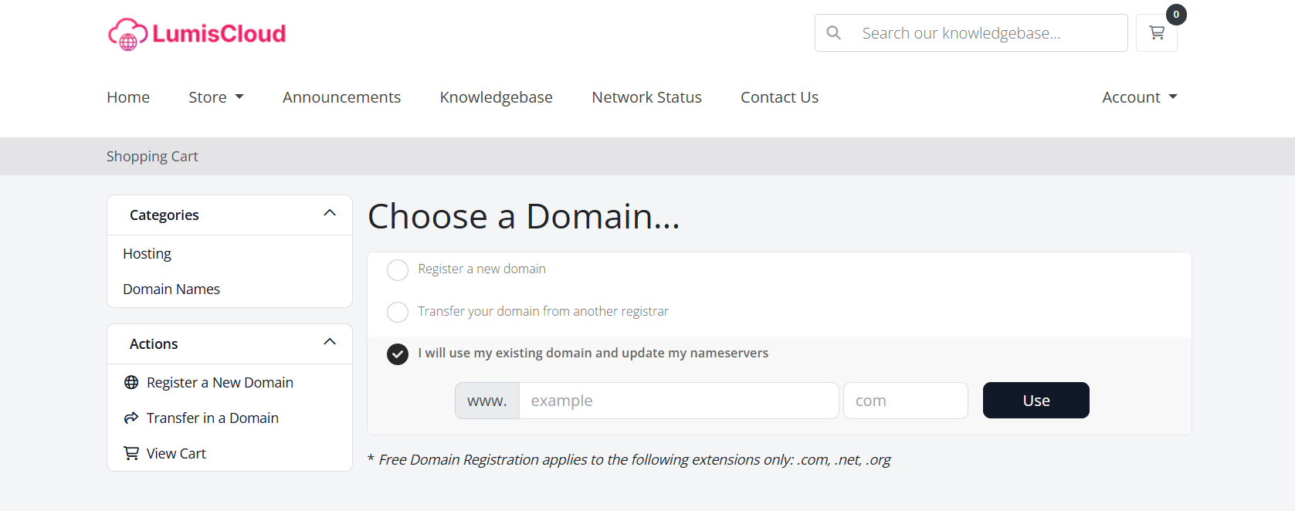The height and width of the screenshot is (511, 1295).
Task: Go to Home in navigation
Action: (128, 97)
